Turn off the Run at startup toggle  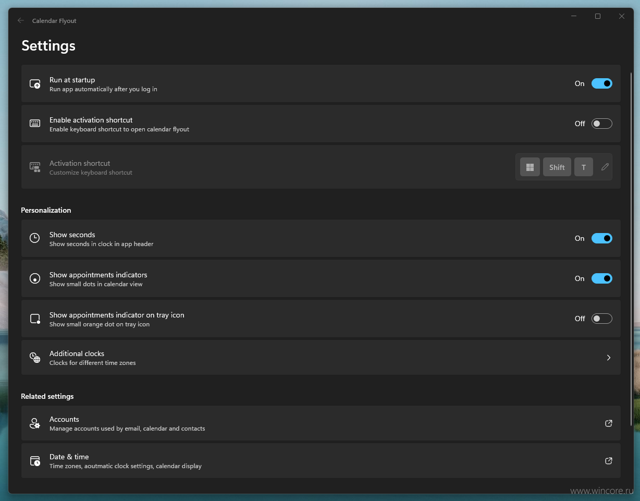[x=601, y=83]
